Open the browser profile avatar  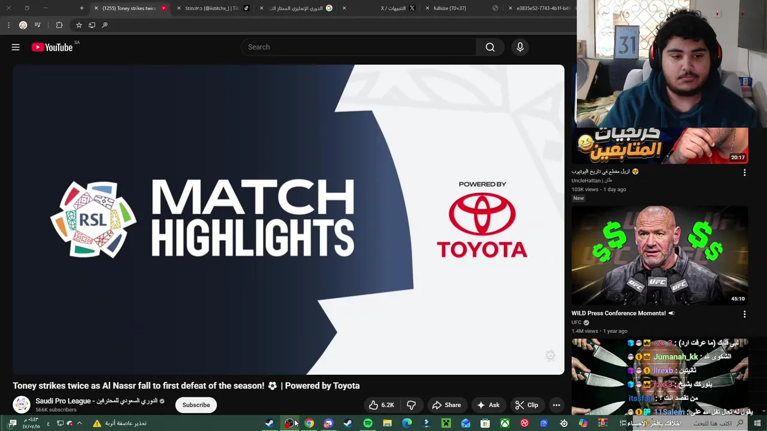(x=23, y=25)
